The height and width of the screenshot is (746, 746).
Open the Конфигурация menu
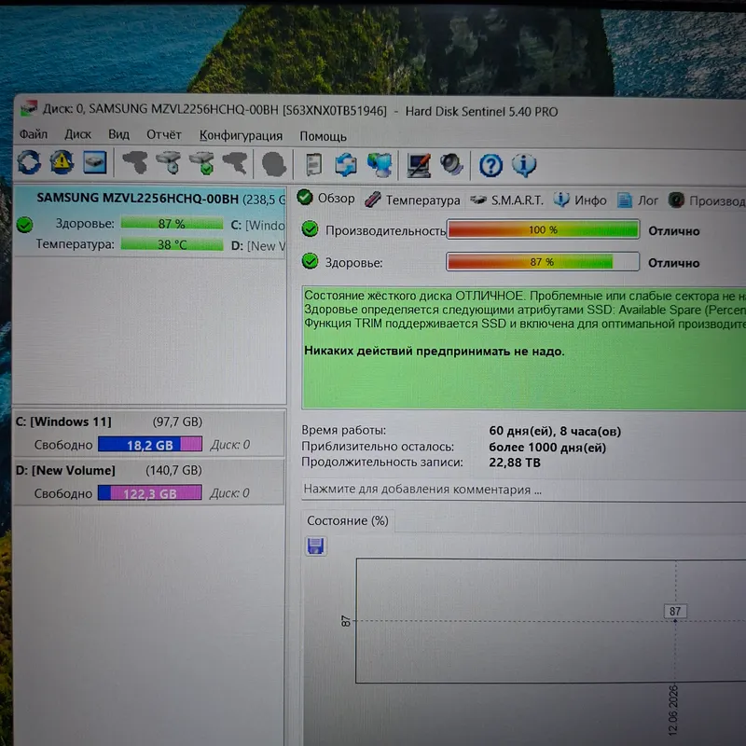click(x=241, y=136)
